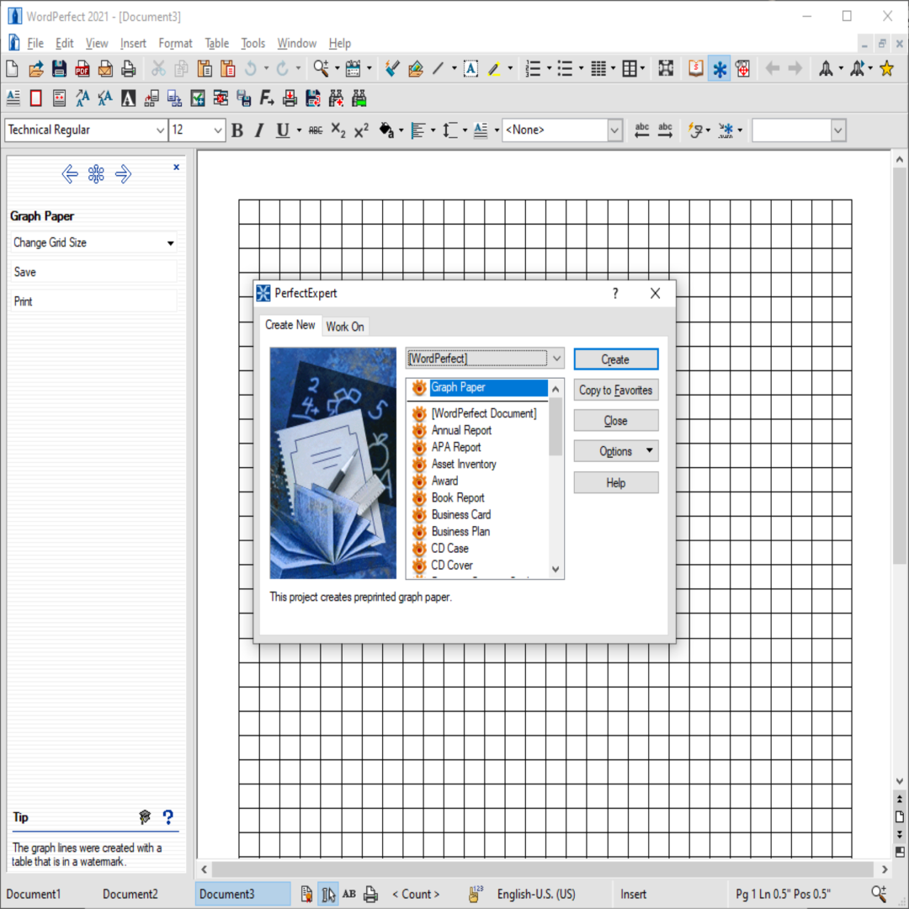The width and height of the screenshot is (909, 909).
Task: Open the Tools menu
Action: point(252,44)
